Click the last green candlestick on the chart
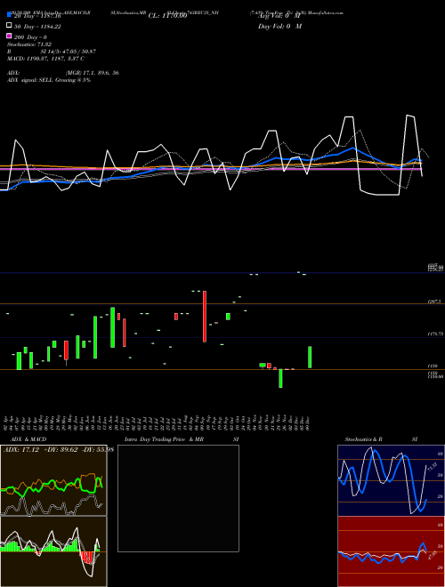Viewport: 445px width, 587px height. (x=310, y=358)
